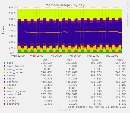
Task: Click the swap red legend swatch
Action: pyautogui.click(x=4, y=88)
